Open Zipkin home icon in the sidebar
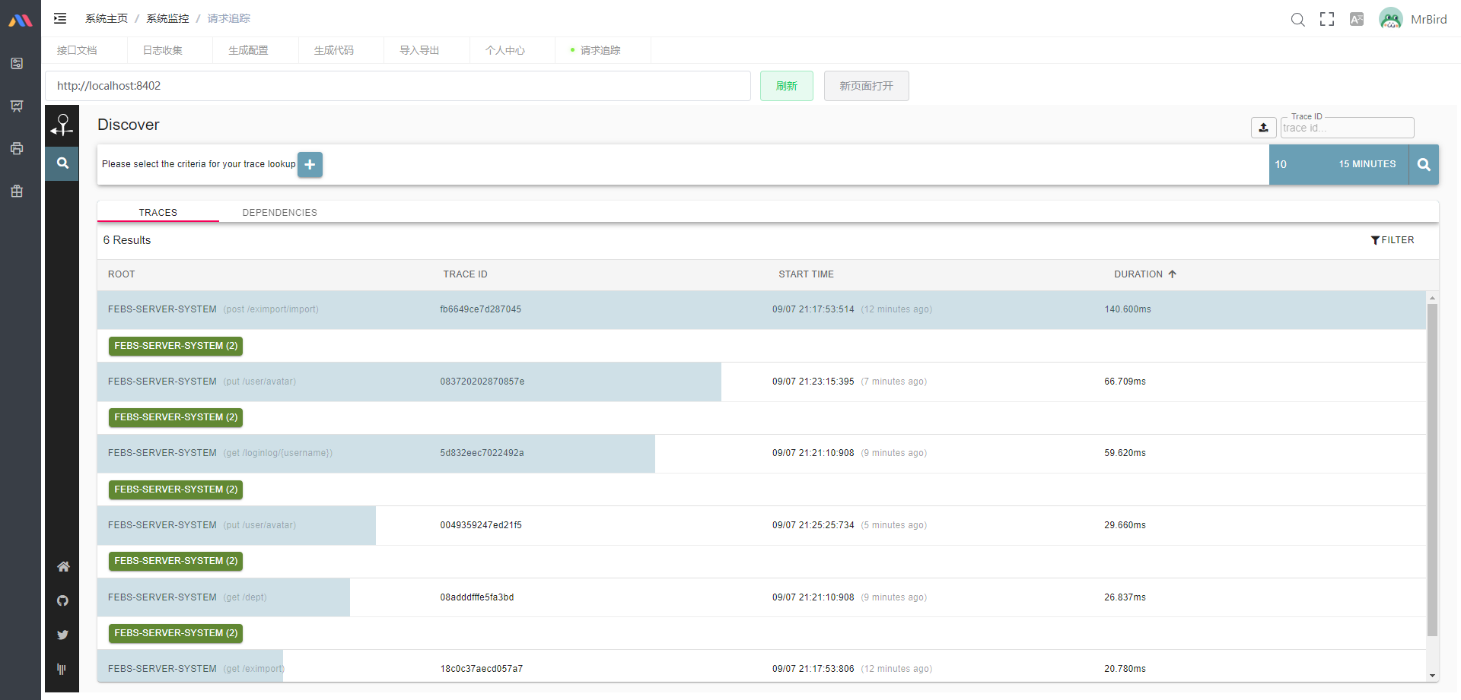 coord(63,566)
